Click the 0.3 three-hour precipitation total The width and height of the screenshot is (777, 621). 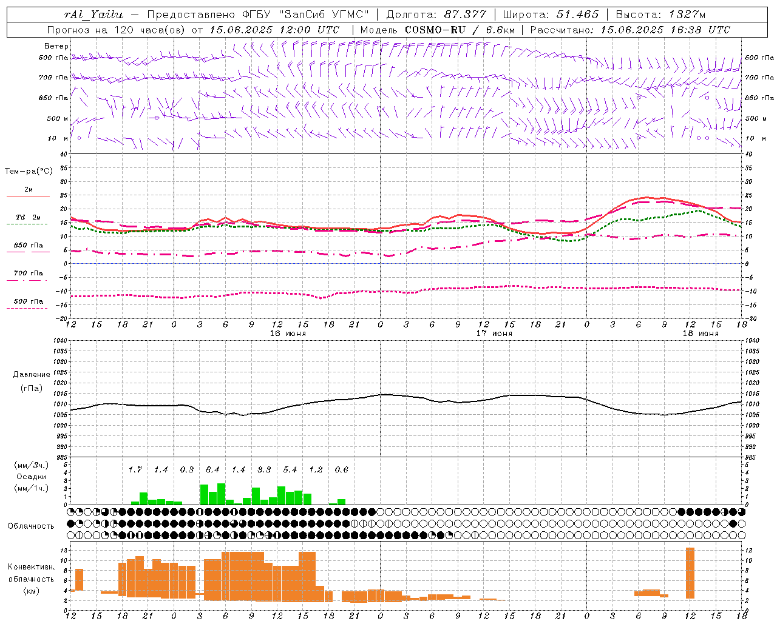pos(187,469)
